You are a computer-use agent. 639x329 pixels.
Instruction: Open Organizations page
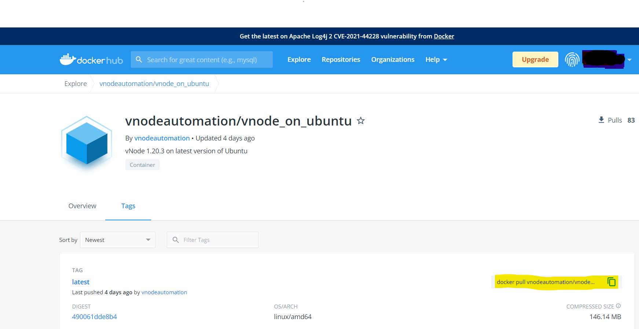[x=393, y=60]
